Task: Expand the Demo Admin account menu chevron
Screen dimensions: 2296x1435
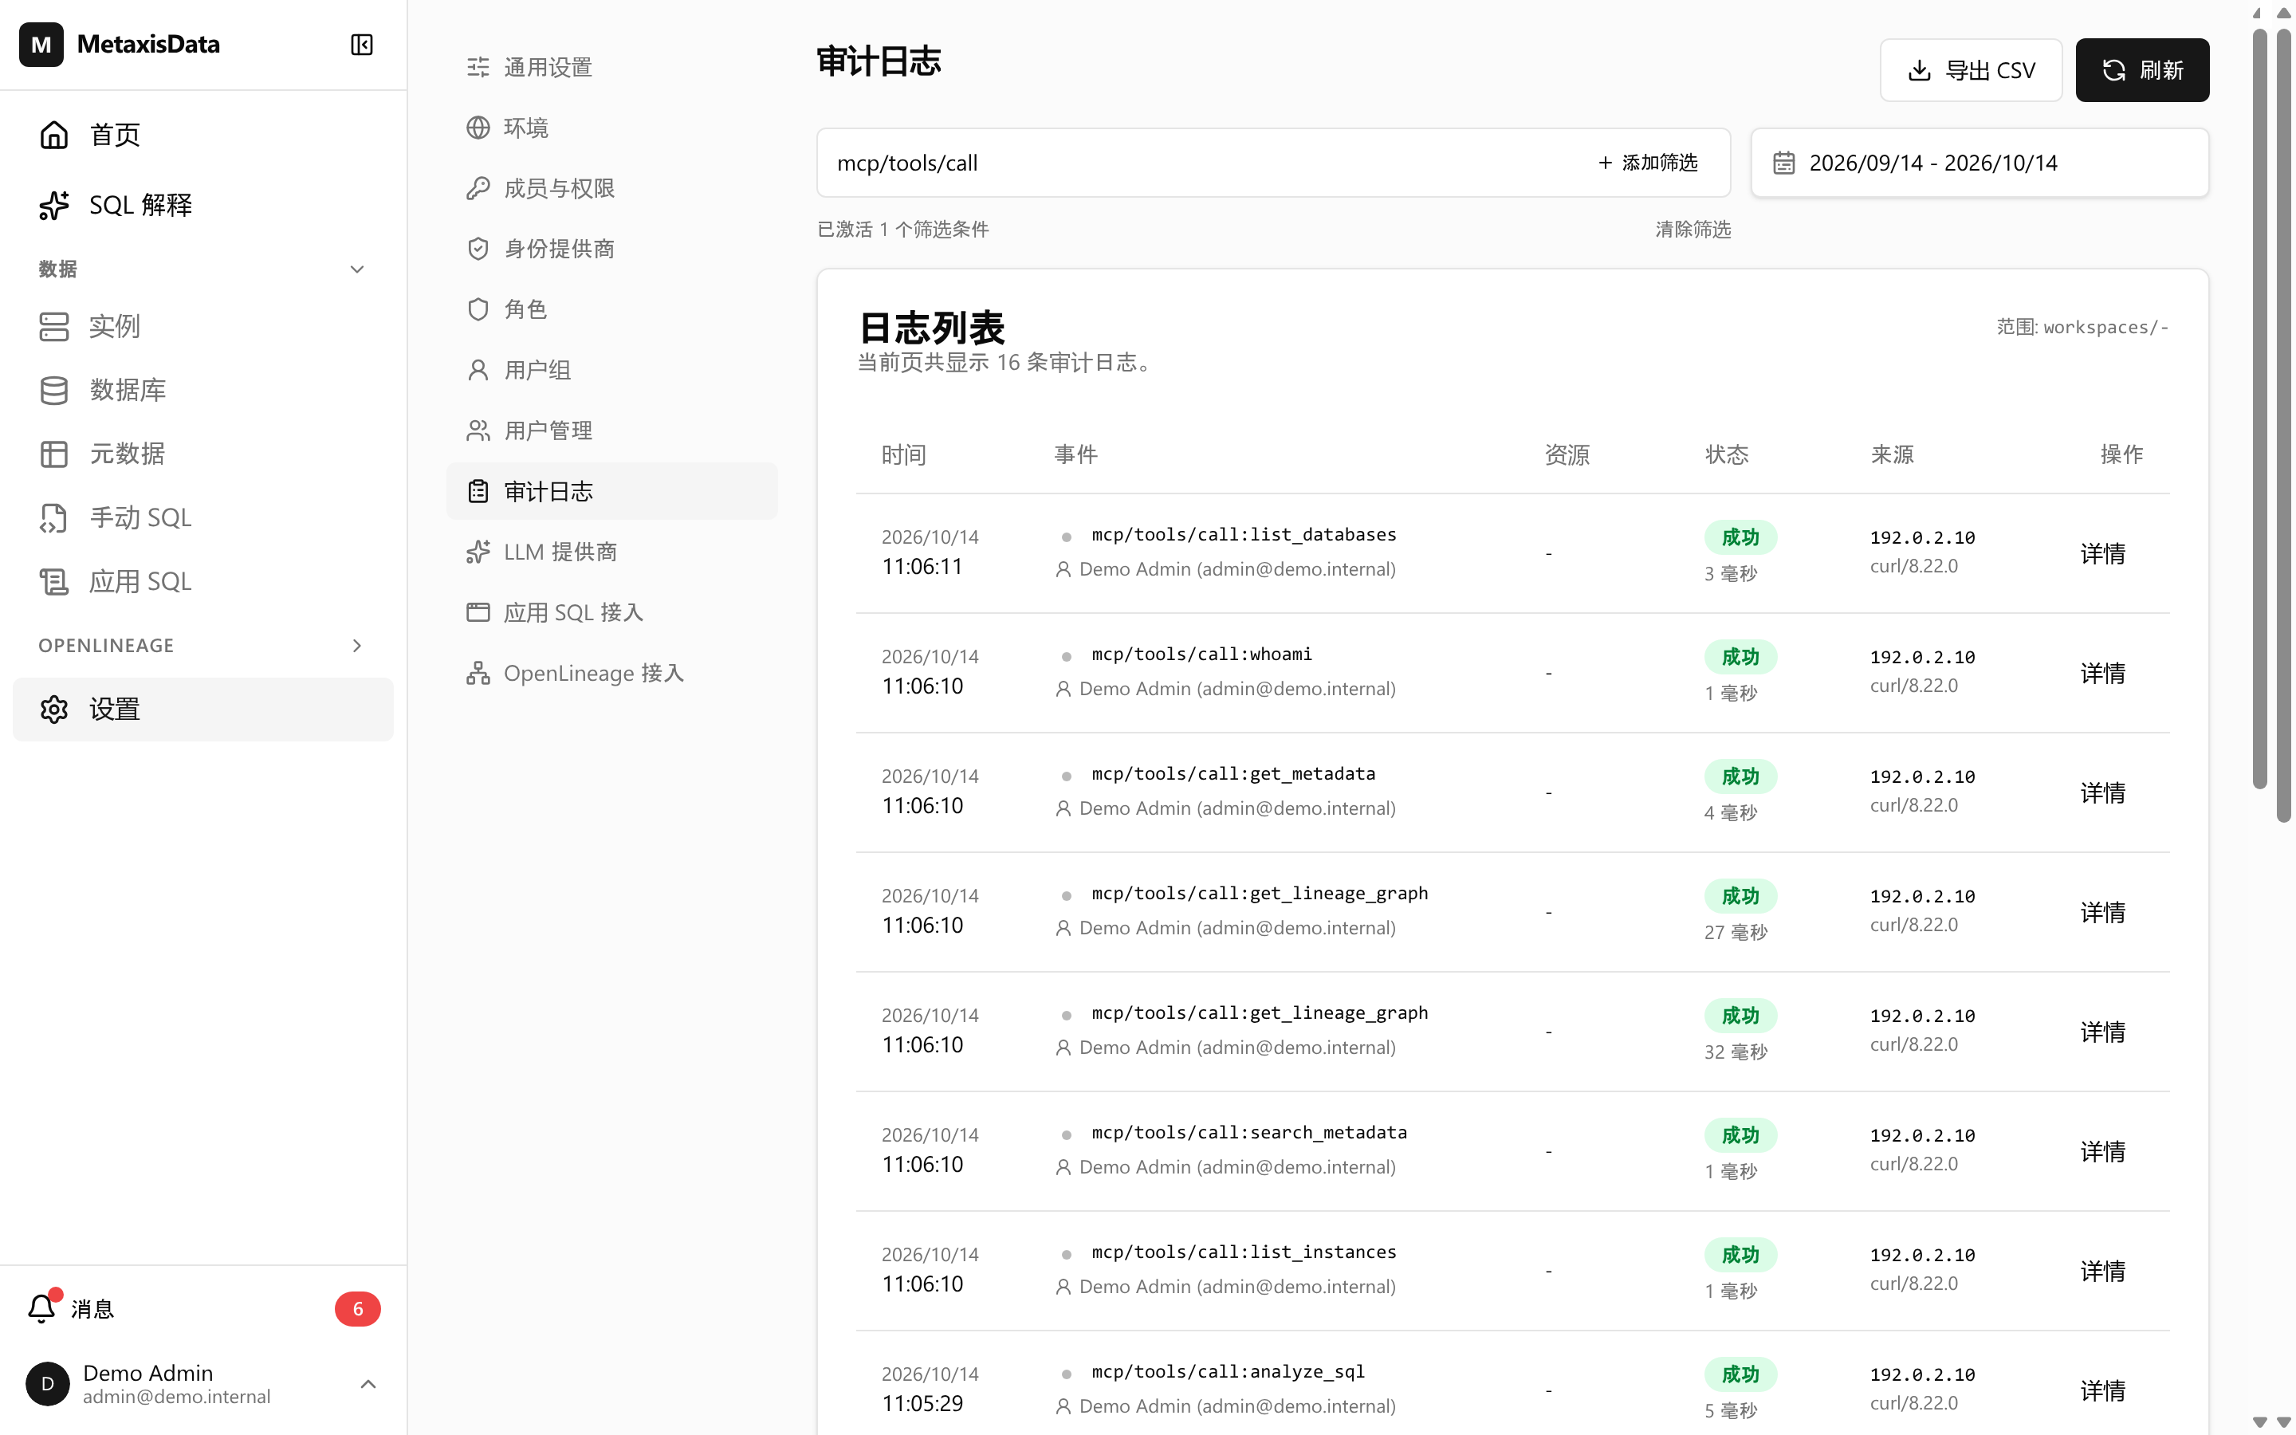Action: (x=368, y=1384)
